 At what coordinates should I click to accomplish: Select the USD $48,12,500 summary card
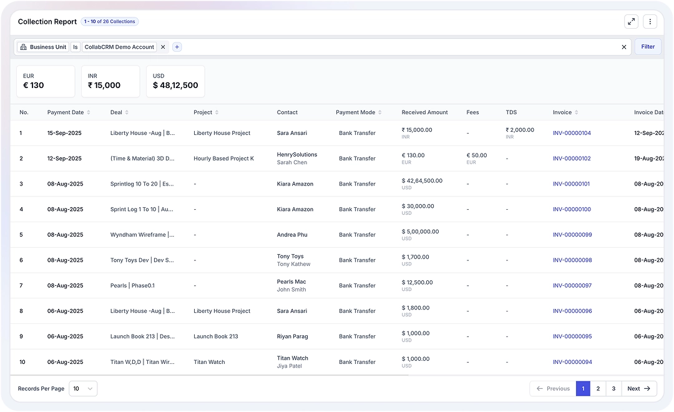(x=175, y=81)
